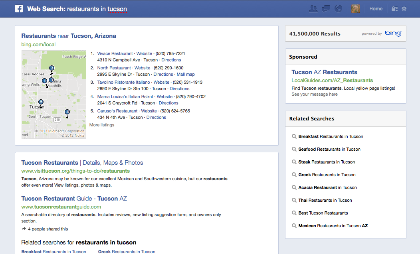Get Directions to 4310 N Campbell Ave
The width and height of the screenshot is (420, 254).
coord(171,60)
